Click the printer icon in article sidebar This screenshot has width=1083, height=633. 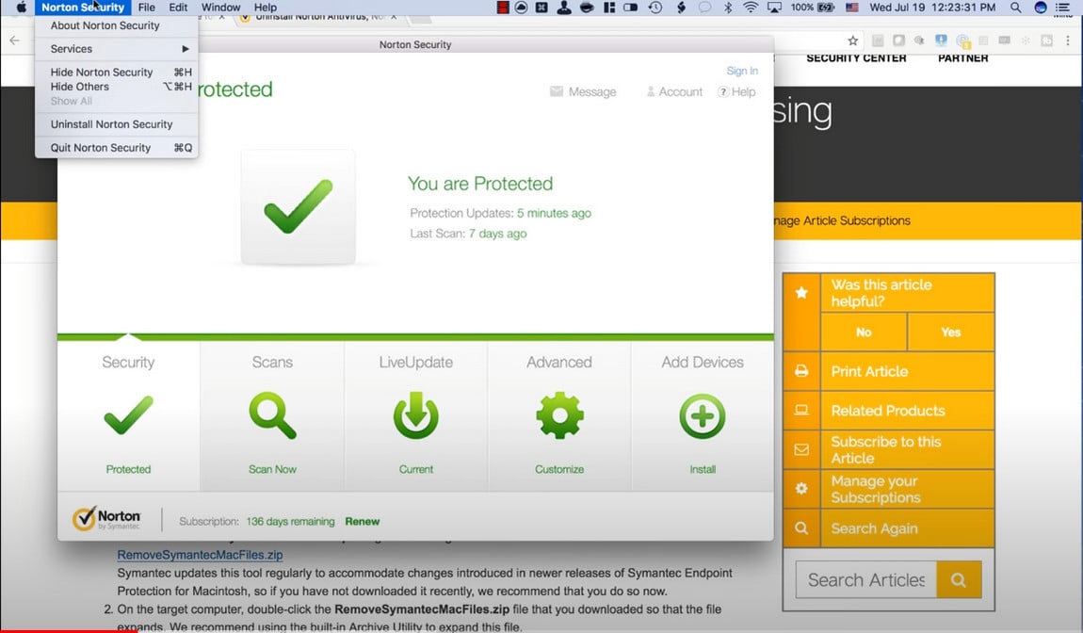click(x=801, y=371)
